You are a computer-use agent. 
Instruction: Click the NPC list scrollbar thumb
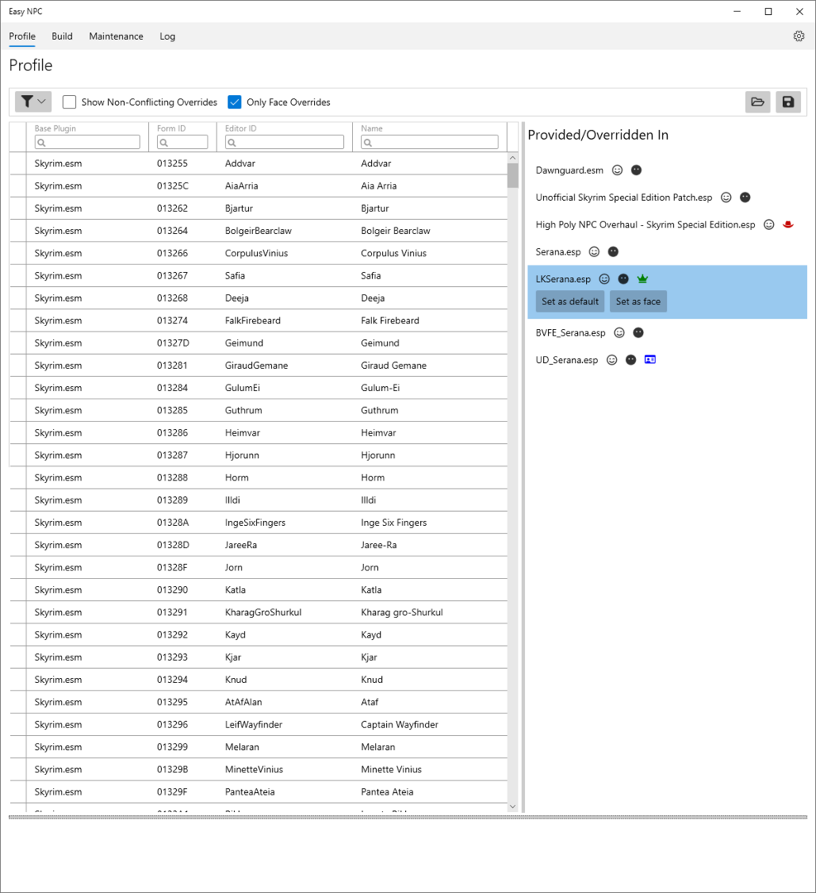click(513, 175)
